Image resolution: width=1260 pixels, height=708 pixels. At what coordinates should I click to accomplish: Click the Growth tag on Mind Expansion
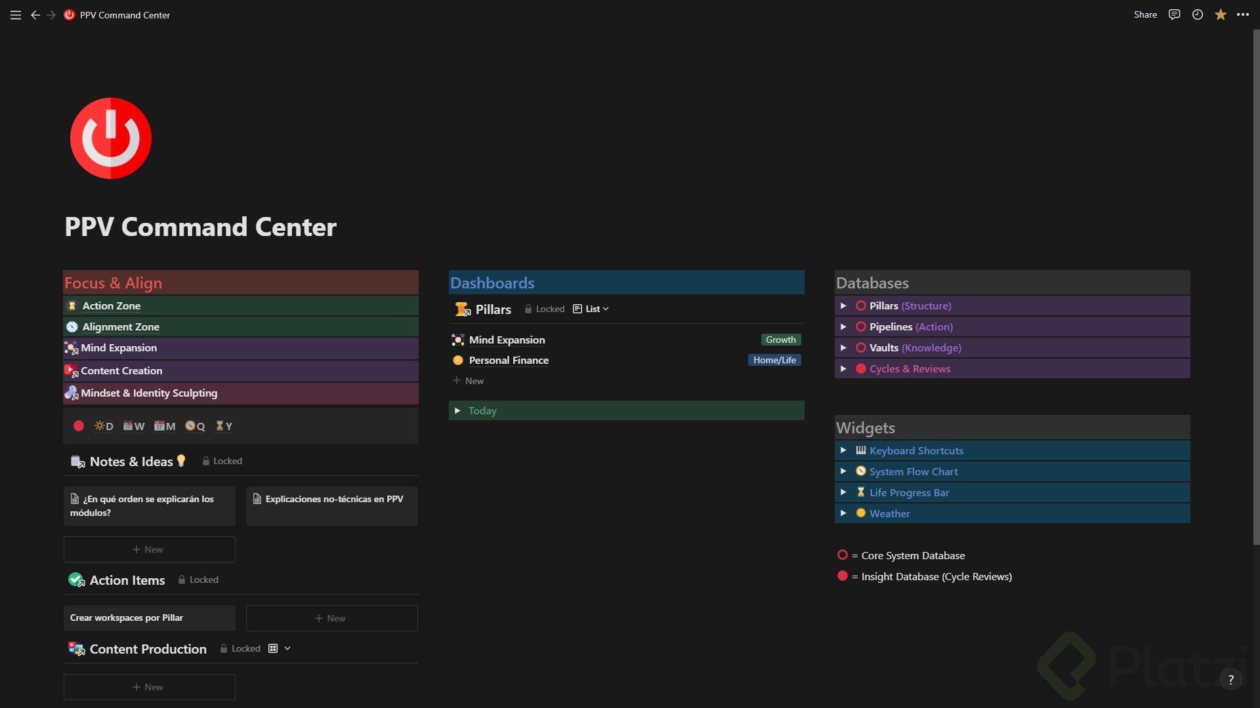(x=780, y=340)
